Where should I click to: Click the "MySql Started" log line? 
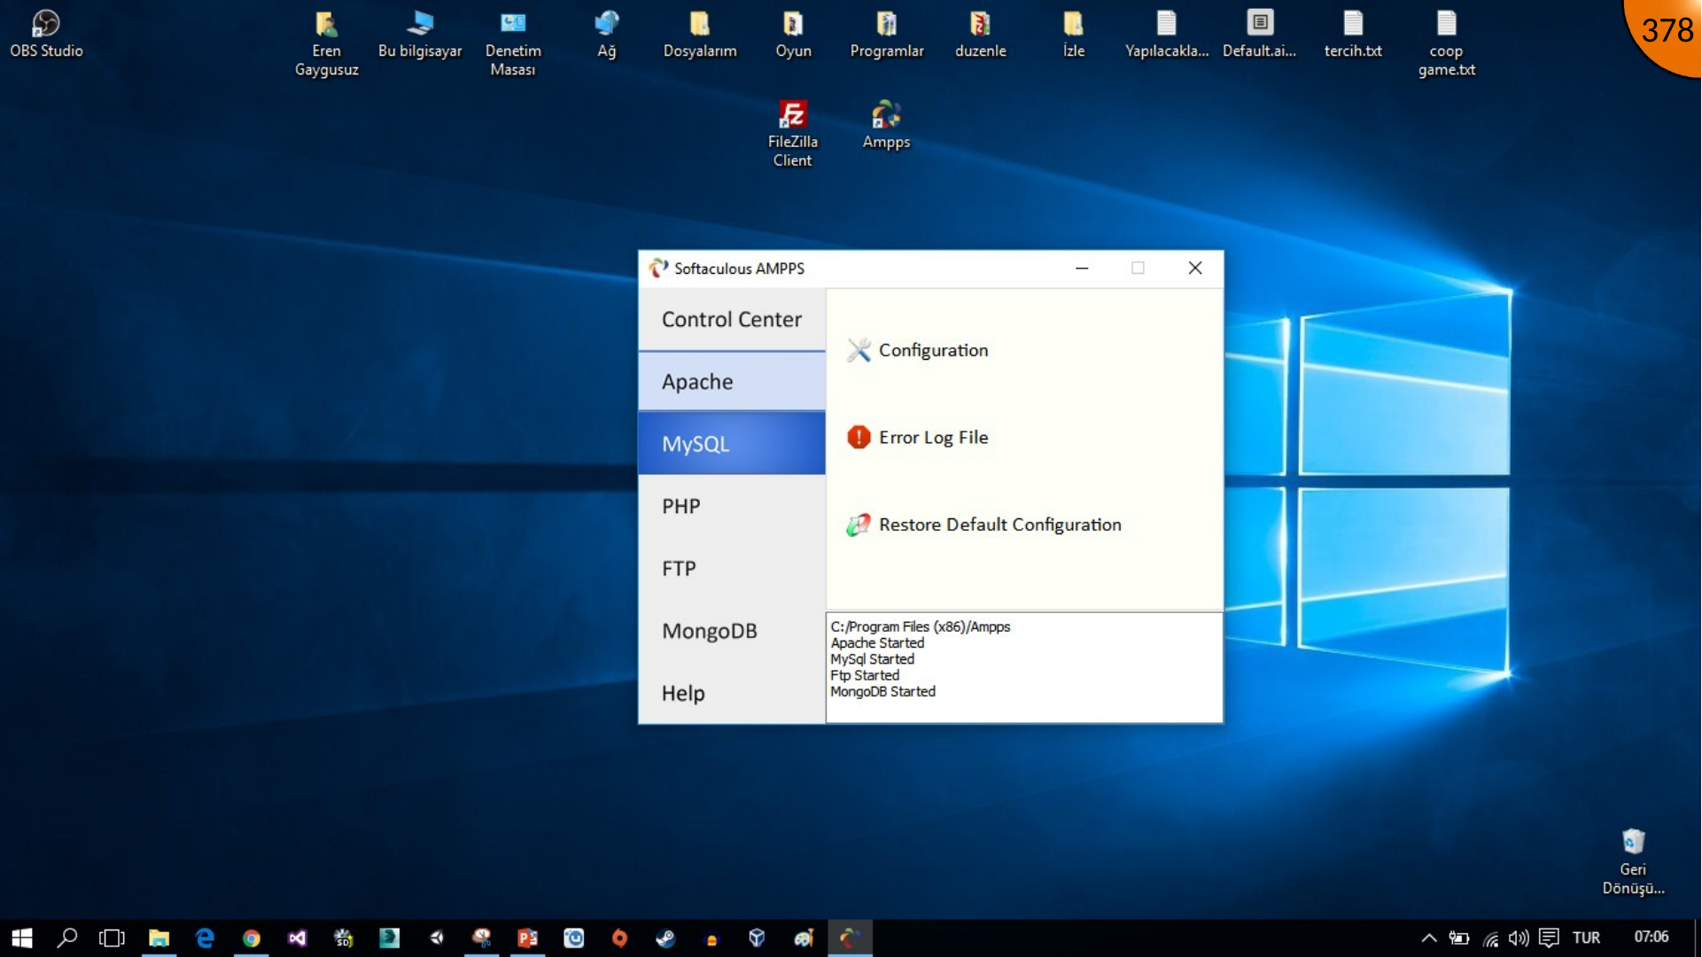pos(873,659)
